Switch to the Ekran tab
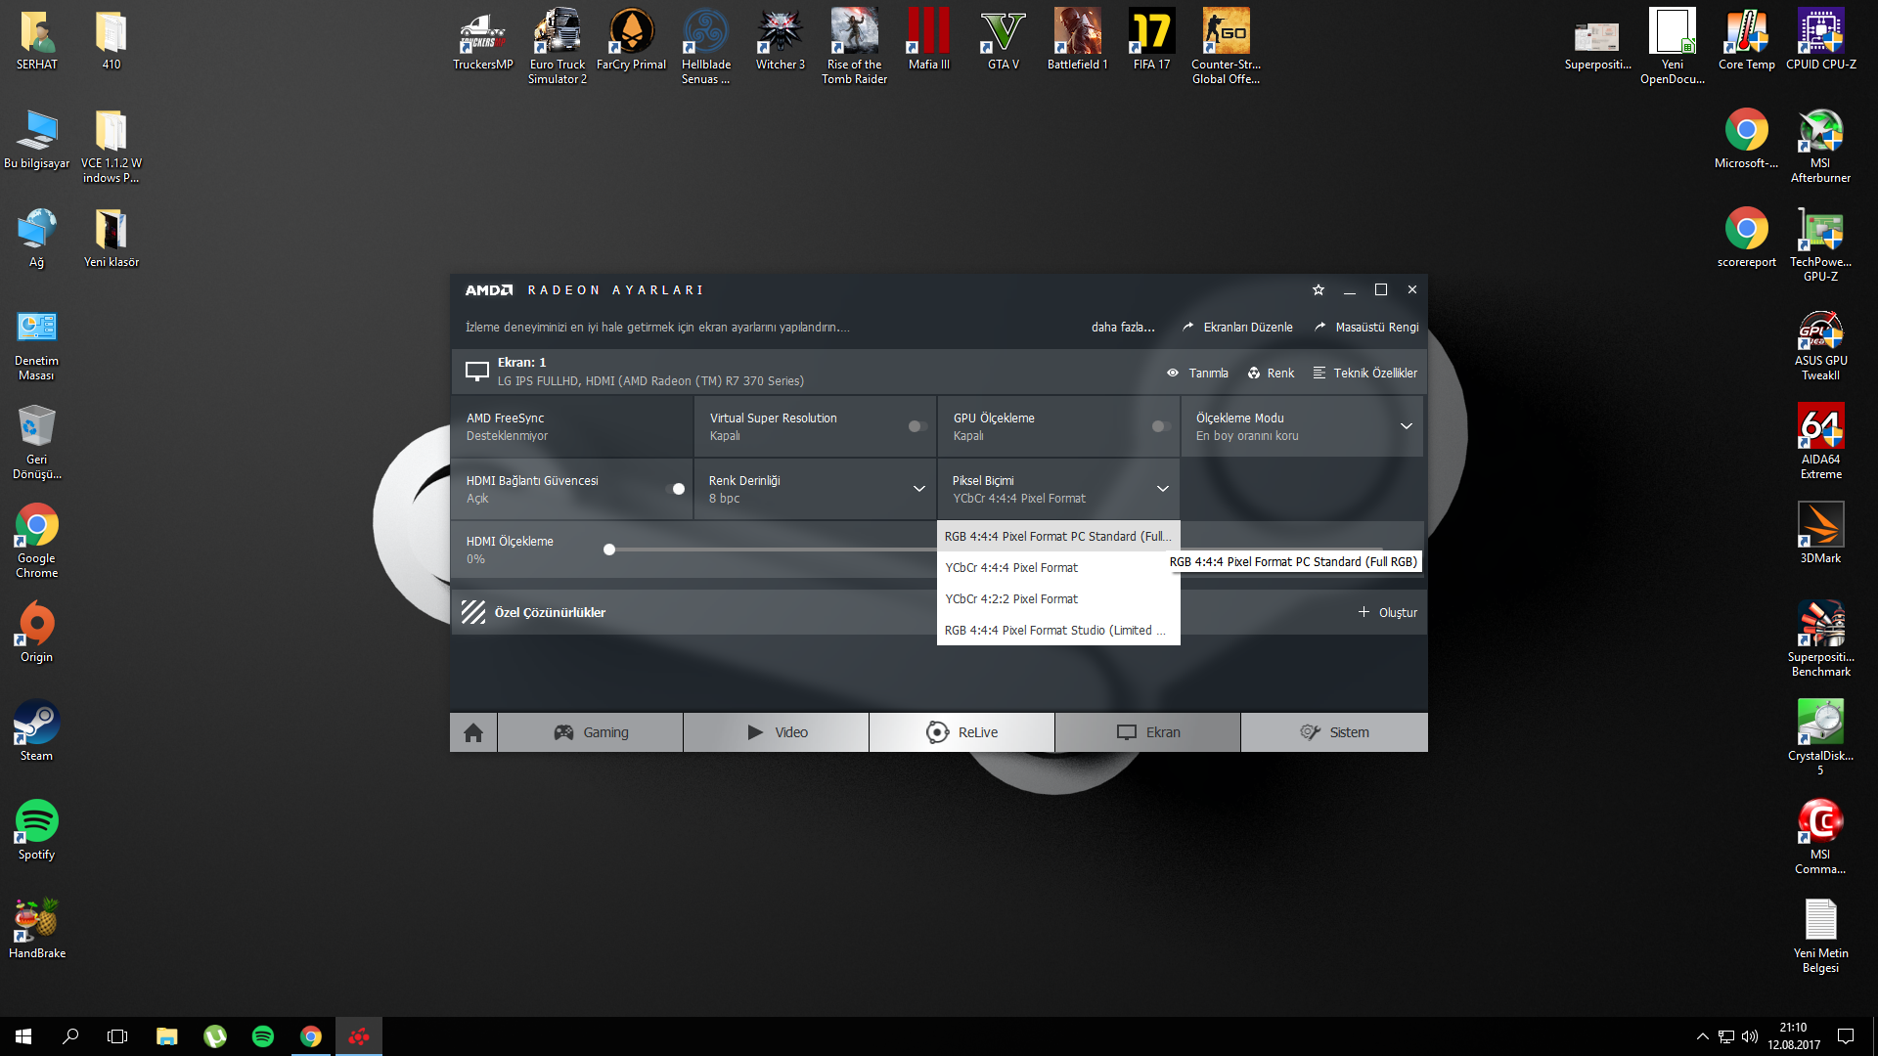Screen dimensions: 1878x1056 tap(1148, 732)
